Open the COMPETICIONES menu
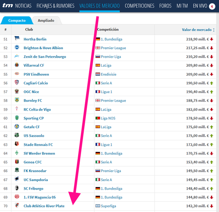Screen dimensions: 219x212 140,6
